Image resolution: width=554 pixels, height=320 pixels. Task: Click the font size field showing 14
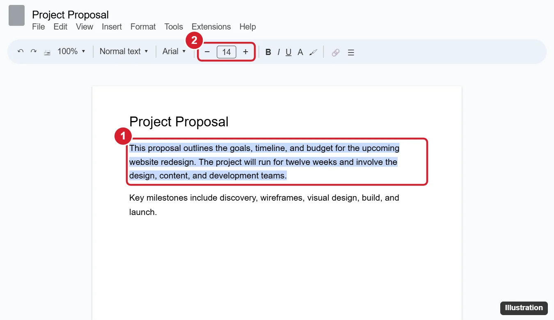pyautogui.click(x=227, y=52)
